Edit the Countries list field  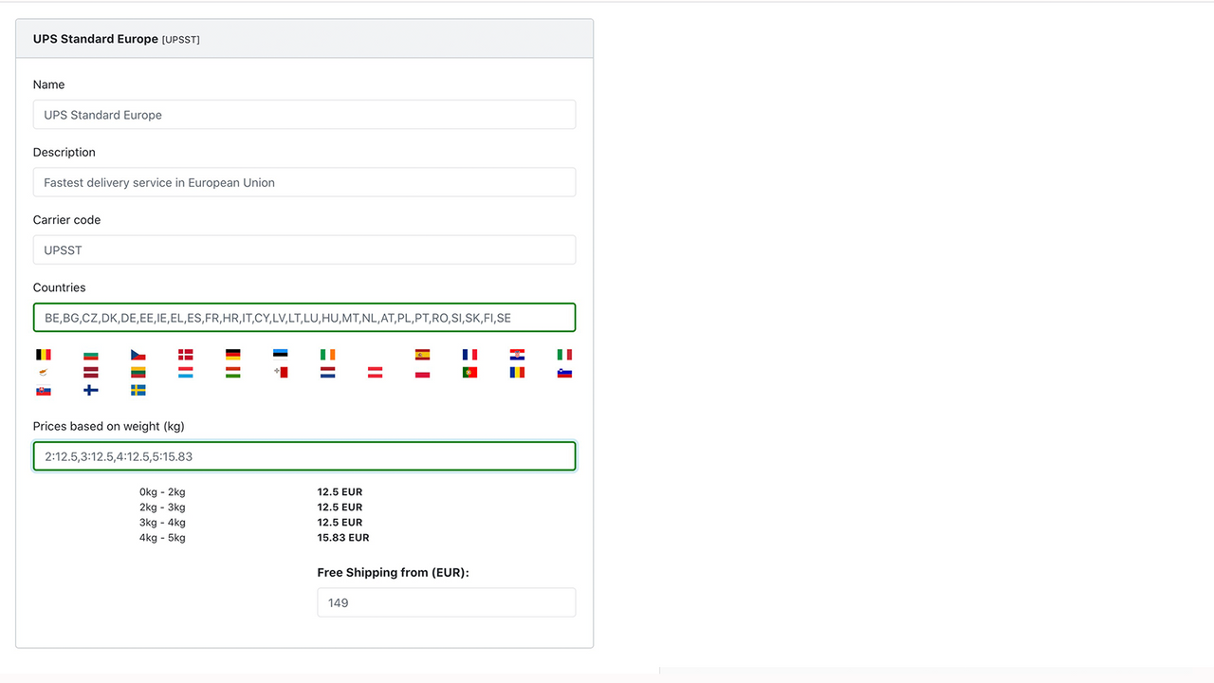(304, 318)
